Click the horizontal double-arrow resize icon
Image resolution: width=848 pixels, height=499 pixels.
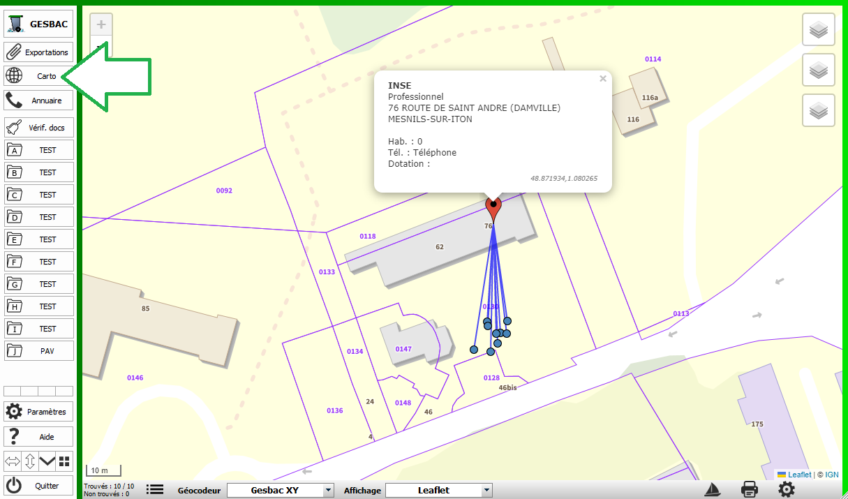click(13, 461)
